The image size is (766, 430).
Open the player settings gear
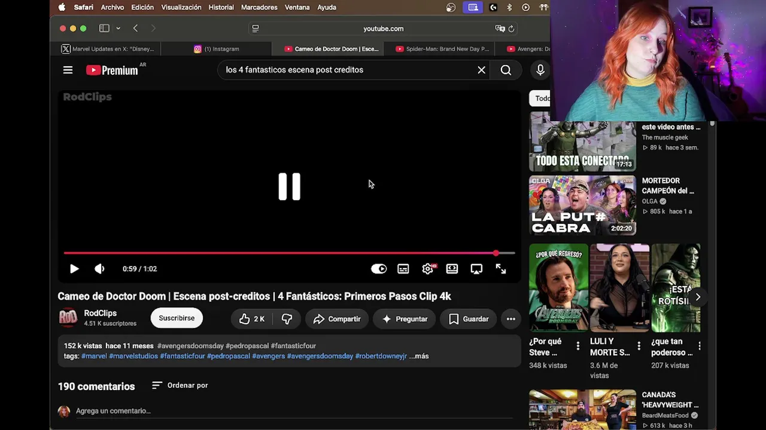point(428,269)
